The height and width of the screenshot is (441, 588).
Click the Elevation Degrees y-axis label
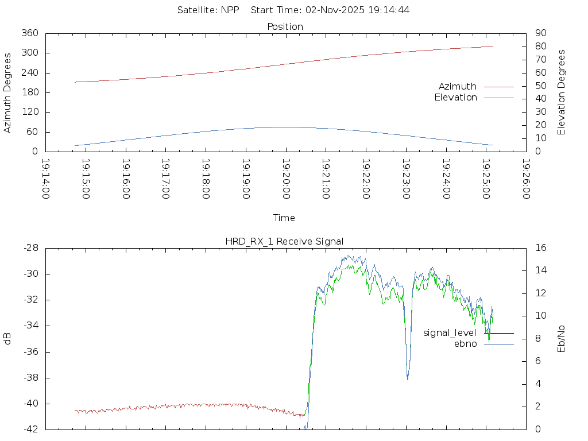tap(562, 92)
